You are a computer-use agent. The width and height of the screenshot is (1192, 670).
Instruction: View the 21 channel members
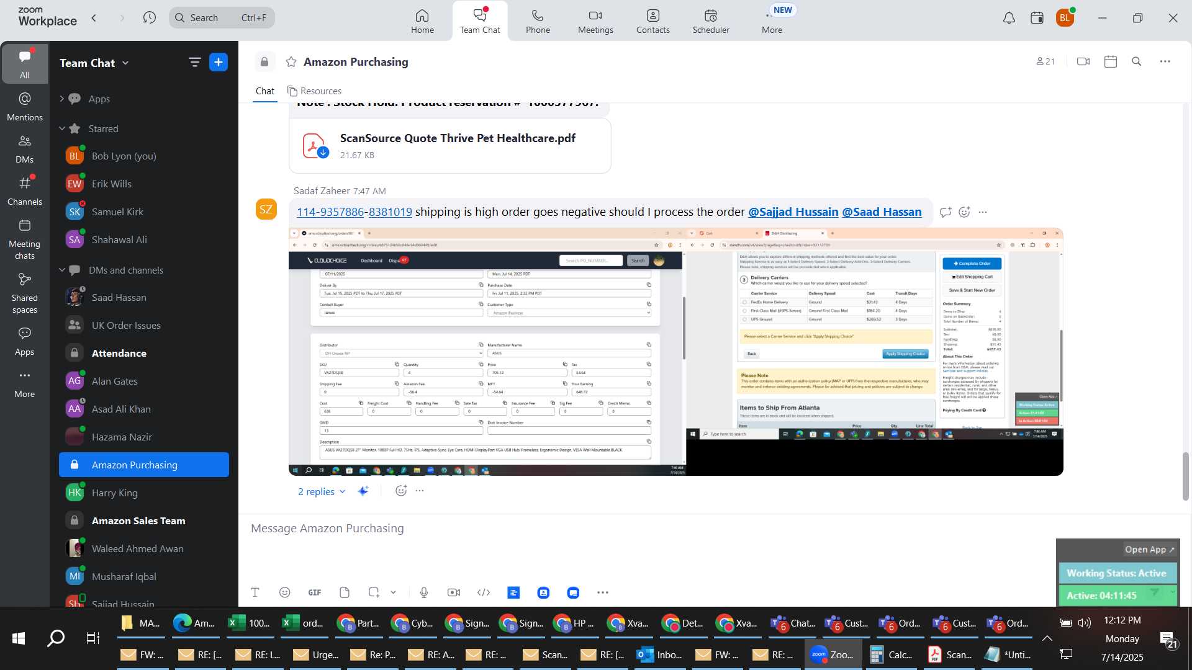[1045, 61]
